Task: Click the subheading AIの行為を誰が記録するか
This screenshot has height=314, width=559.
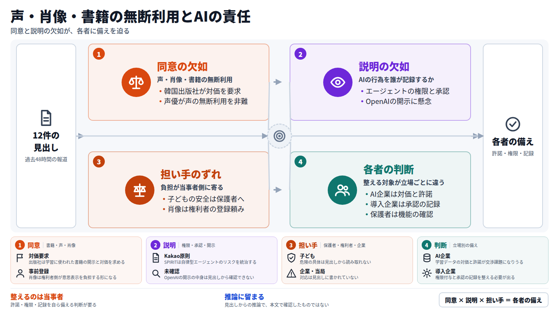Action: [396, 80]
